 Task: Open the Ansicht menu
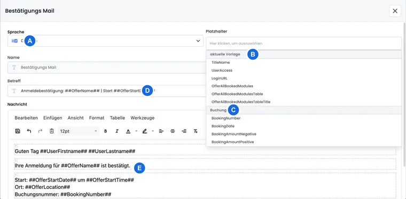76,118
